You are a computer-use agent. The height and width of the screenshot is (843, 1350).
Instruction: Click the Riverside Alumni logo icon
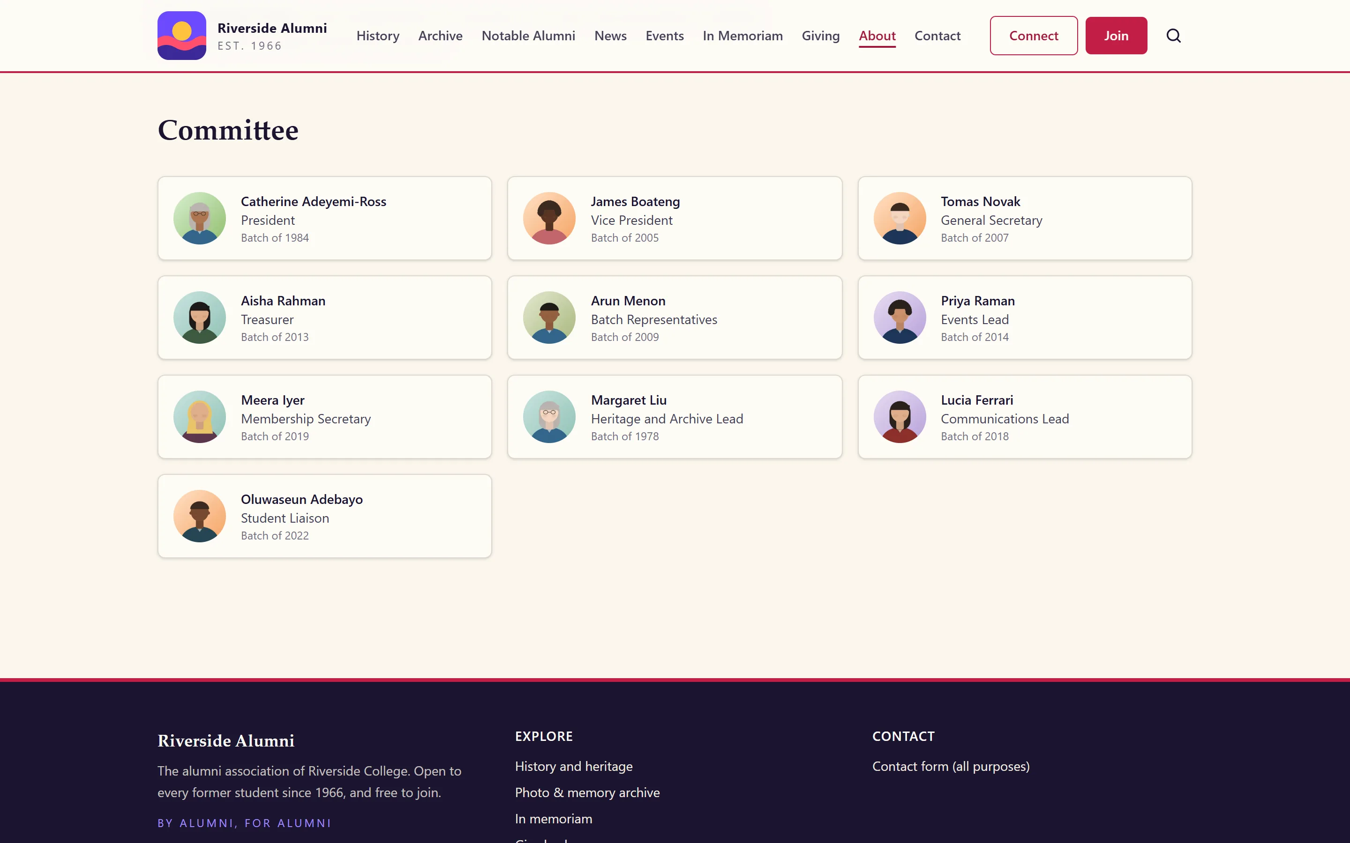click(x=181, y=36)
